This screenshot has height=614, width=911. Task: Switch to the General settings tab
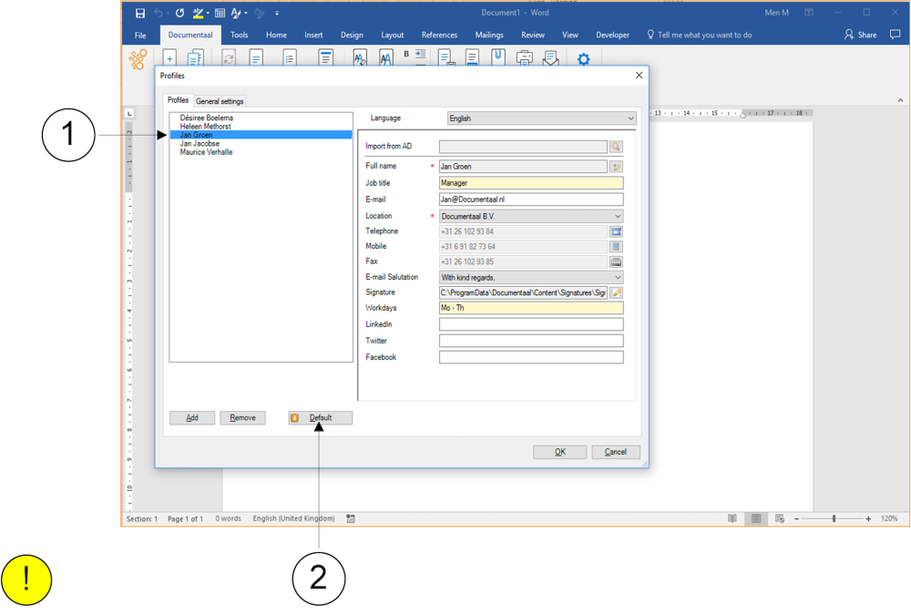tap(220, 101)
